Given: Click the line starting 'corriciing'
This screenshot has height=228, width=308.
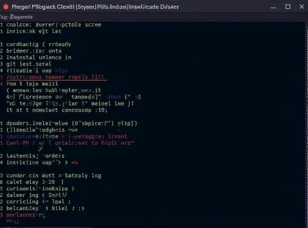Looking at the screenshot, I should tap(38, 202).
